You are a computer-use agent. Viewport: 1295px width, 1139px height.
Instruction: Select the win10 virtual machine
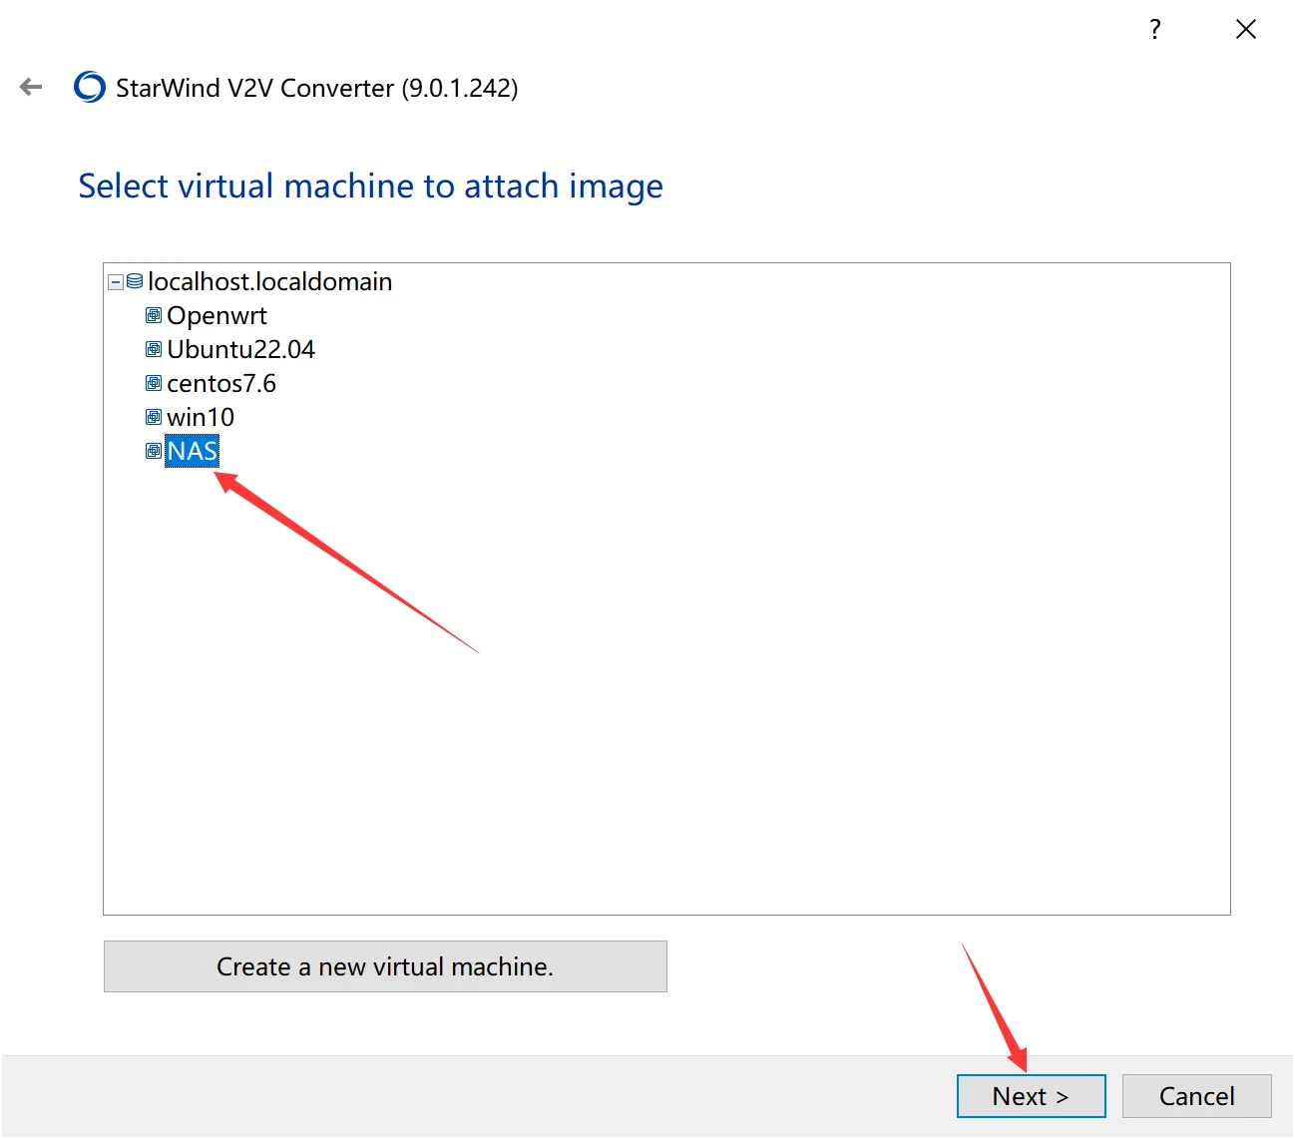pos(200,418)
